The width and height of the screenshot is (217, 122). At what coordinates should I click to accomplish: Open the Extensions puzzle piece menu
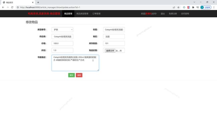(193, 7)
